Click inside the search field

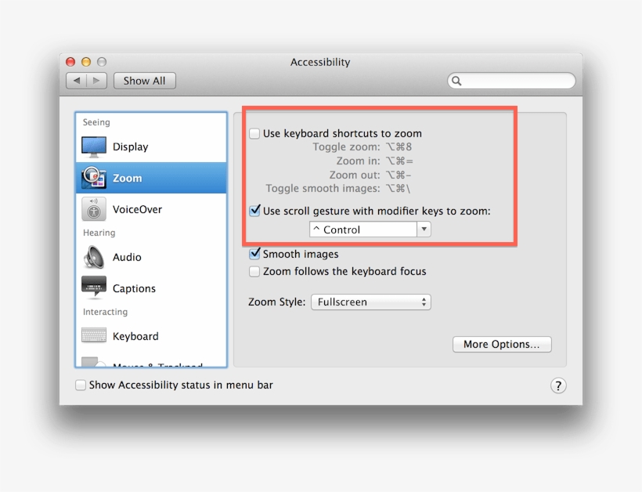coord(511,81)
